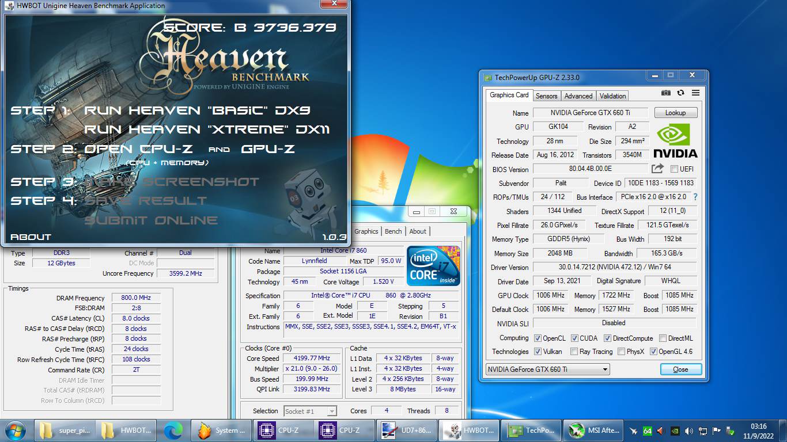Click Run Heaven "Xtreme" DX11
Image resolution: width=787 pixels, height=442 pixels.
tap(207, 129)
